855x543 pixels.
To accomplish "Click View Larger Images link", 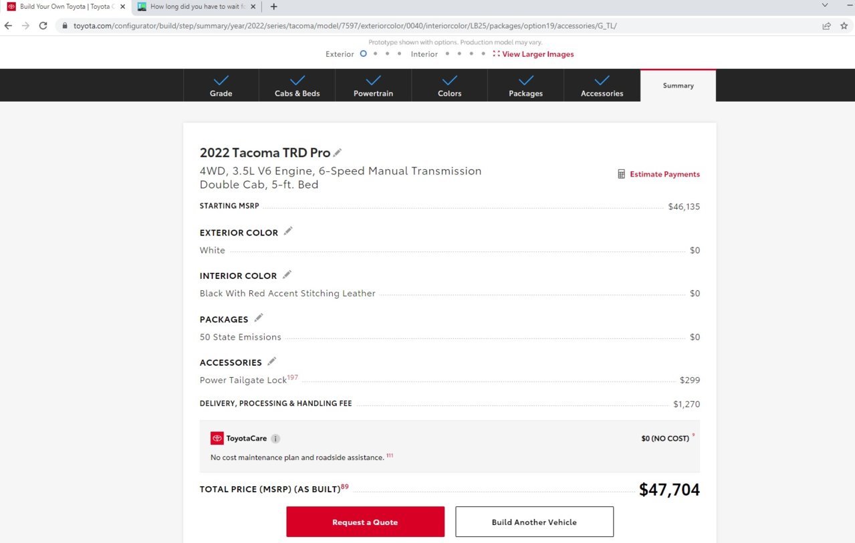I will (x=538, y=54).
